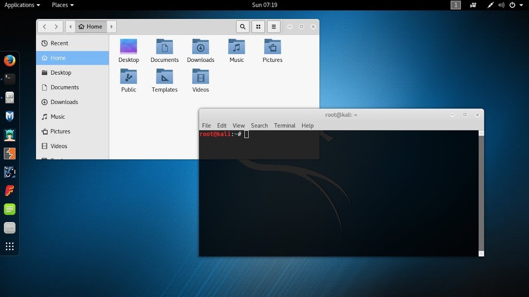
Task: Launch Firefox from the dock
Action: click(10, 61)
